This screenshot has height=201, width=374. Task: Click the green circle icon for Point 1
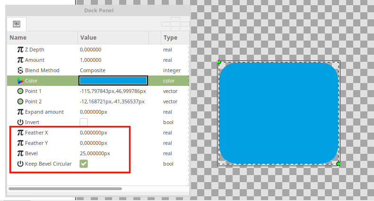[x=20, y=91]
